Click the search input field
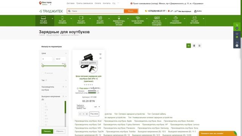The width and height of the screenshot is (242, 136). 96,11
